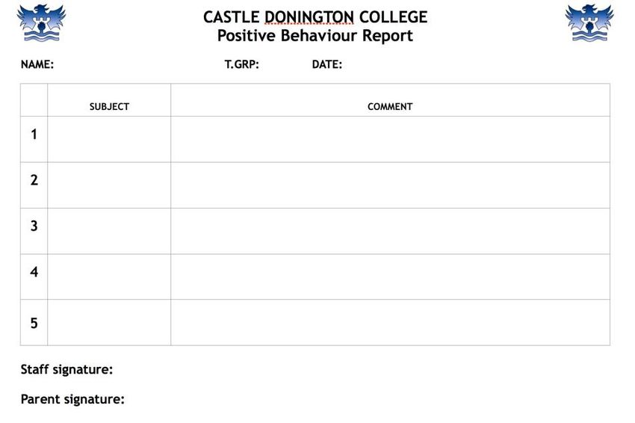Select the row number 5 cell
Screen dimensions: 635x423
[x=34, y=323]
